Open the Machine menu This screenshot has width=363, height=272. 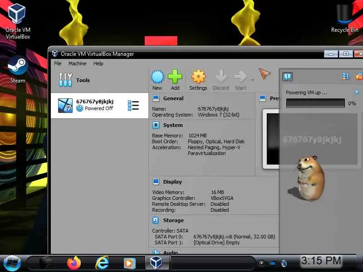click(x=77, y=63)
